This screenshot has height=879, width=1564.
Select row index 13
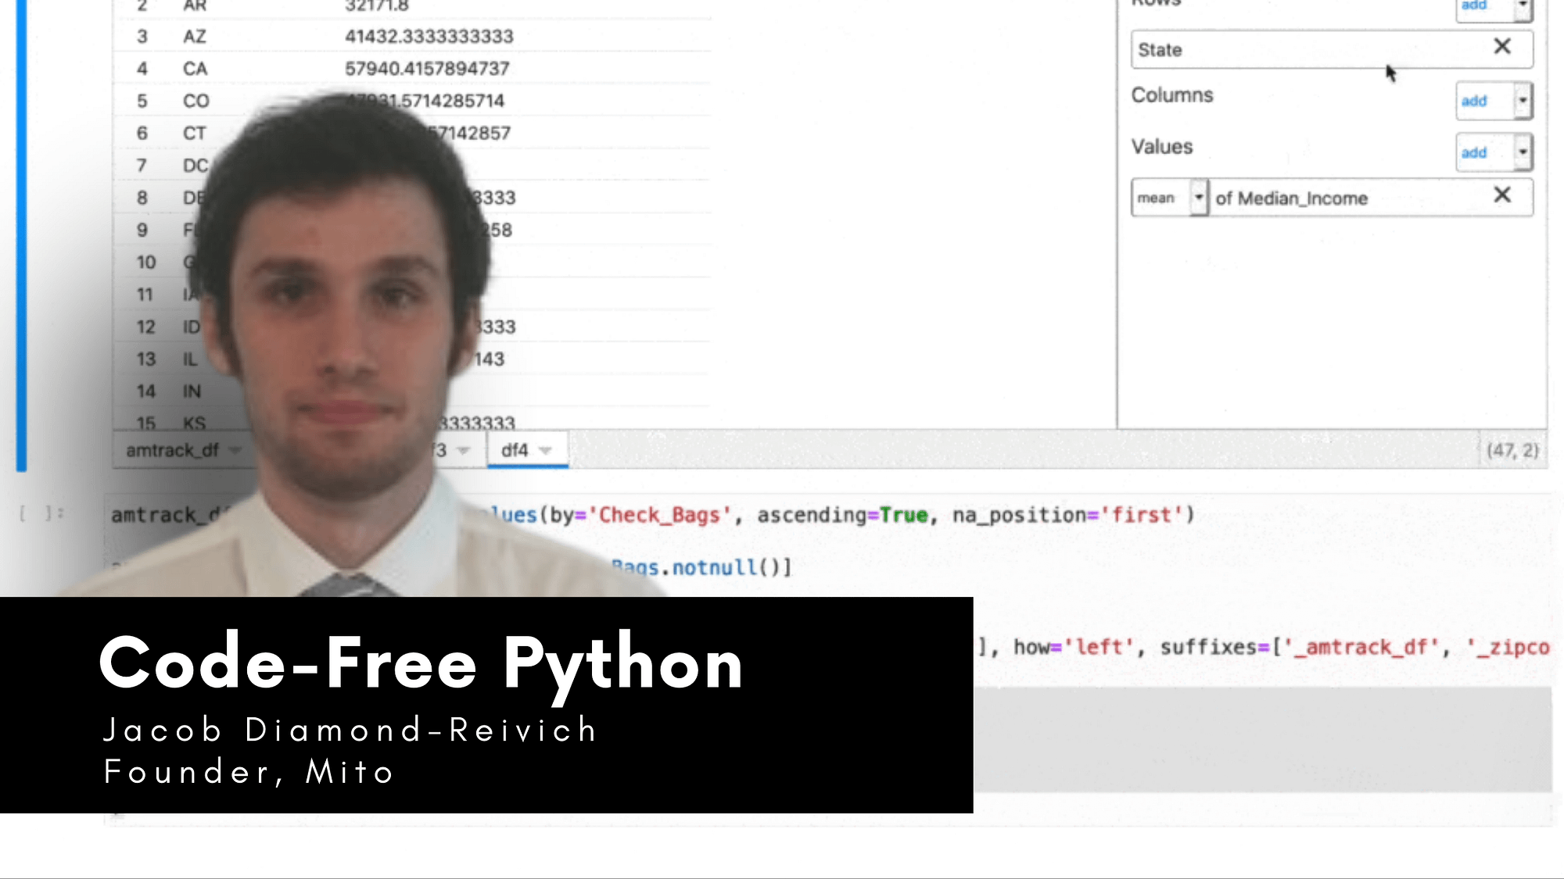[146, 359]
